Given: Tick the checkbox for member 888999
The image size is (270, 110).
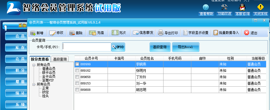Looking at the screenshot, I should [x=77, y=64].
